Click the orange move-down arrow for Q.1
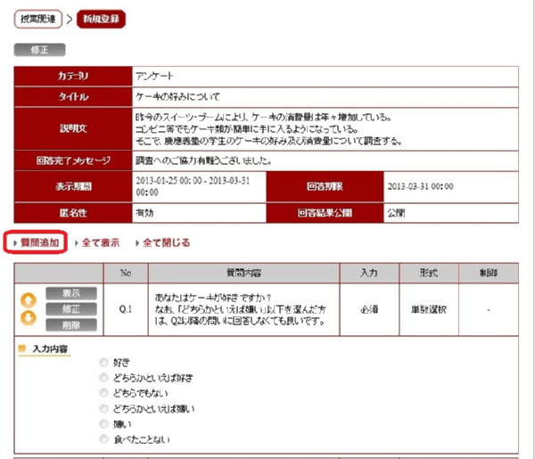This screenshot has width=535, height=459. click(x=29, y=317)
